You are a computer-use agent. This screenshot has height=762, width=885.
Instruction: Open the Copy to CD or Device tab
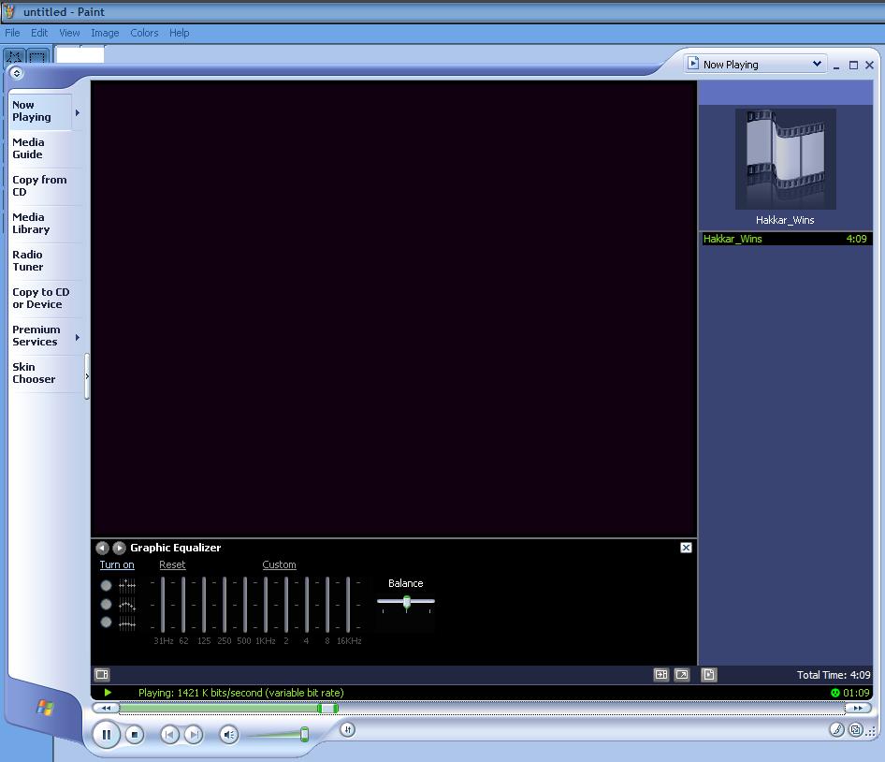click(x=45, y=299)
